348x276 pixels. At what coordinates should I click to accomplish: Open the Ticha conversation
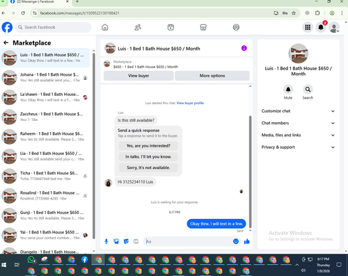45,176
